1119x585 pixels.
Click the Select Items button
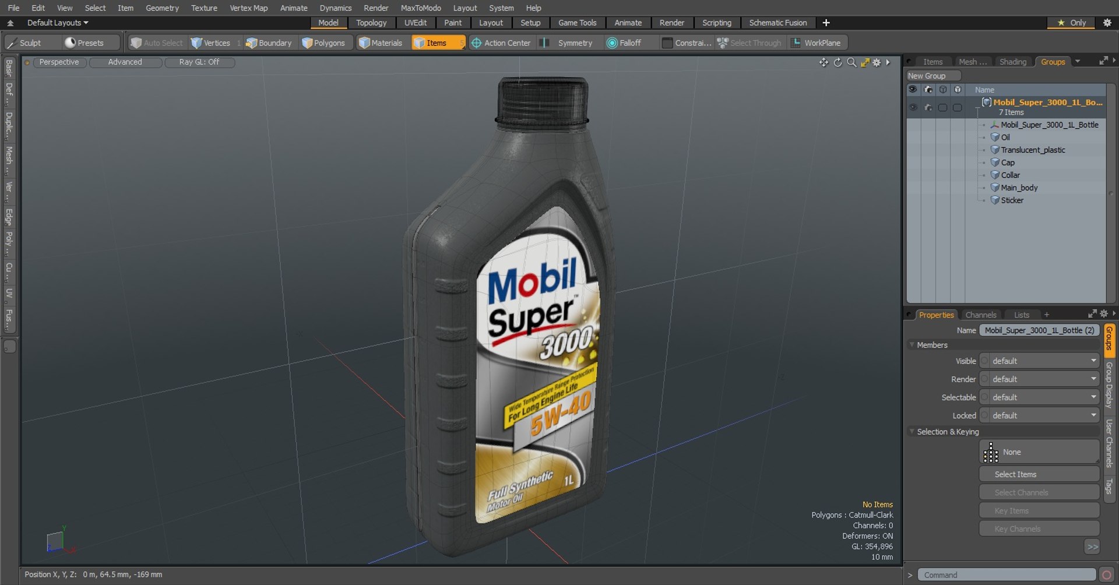click(x=1039, y=474)
